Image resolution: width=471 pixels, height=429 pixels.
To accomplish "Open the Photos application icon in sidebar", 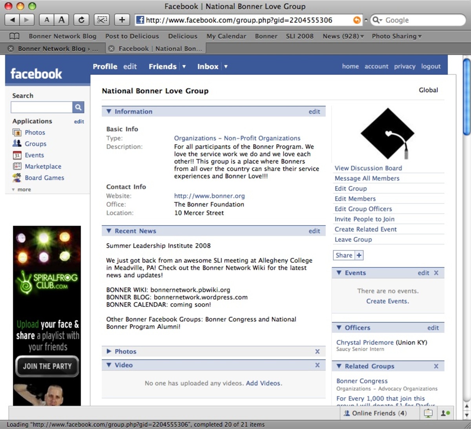I will (17, 132).
